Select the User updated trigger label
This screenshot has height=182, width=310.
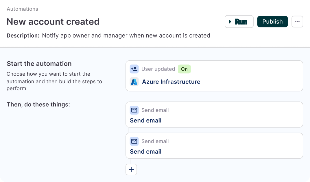click(x=158, y=69)
